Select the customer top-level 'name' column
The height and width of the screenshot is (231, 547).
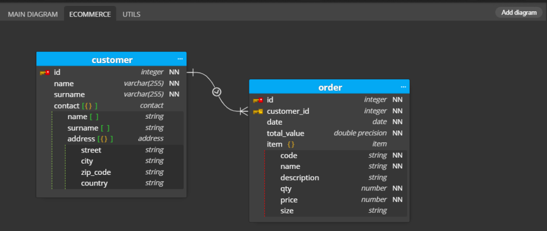(x=64, y=84)
